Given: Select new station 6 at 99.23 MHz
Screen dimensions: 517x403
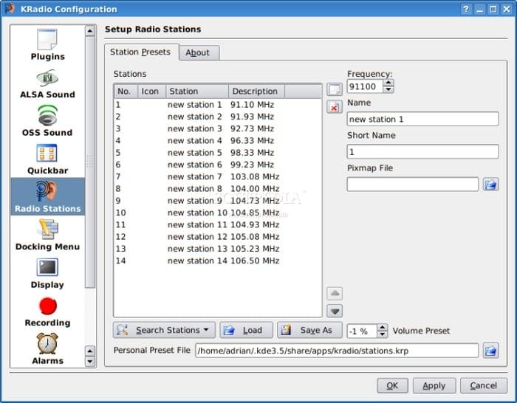Looking at the screenshot, I should click(218, 165).
